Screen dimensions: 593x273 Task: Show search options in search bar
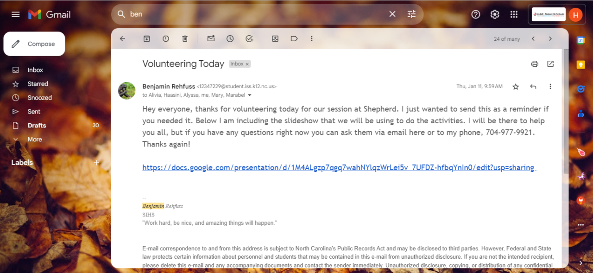pyautogui.click(x=411, y=14)
